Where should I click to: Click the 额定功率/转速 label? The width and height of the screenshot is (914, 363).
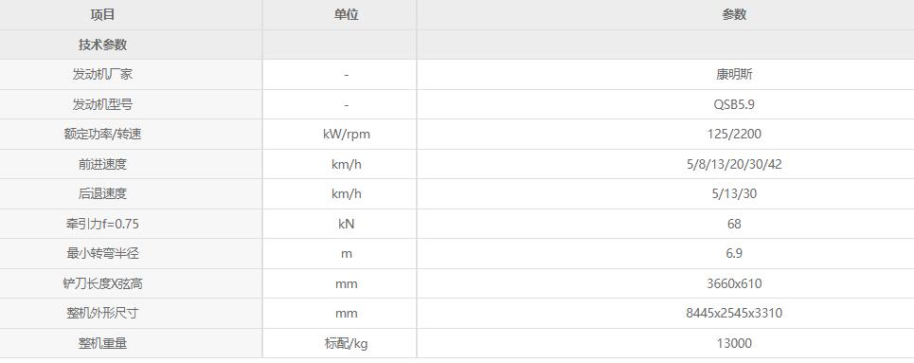[x=102, y=135]
